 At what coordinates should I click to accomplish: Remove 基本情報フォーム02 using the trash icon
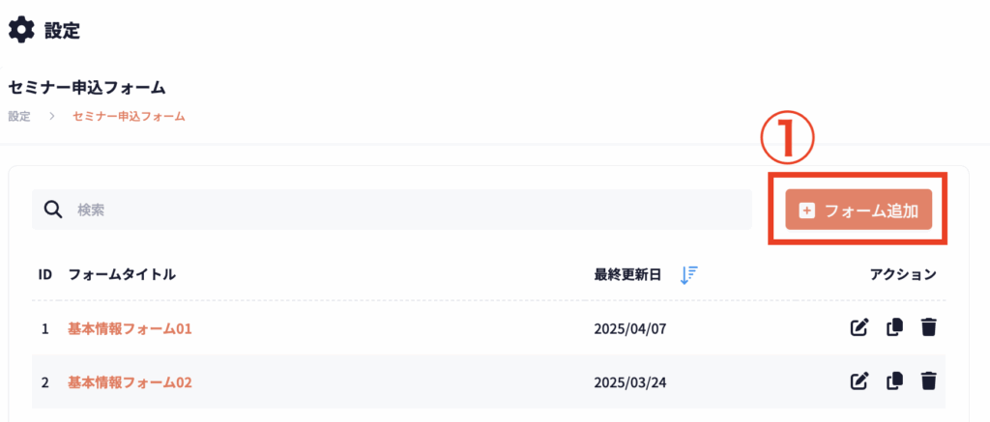click(x=929, y=381)
